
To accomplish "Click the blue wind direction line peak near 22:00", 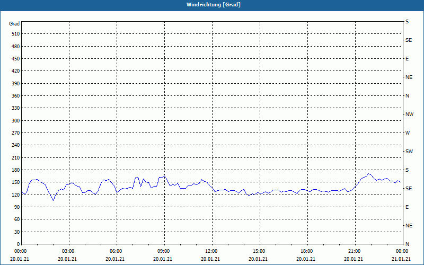I will click(x=369, y=174).
